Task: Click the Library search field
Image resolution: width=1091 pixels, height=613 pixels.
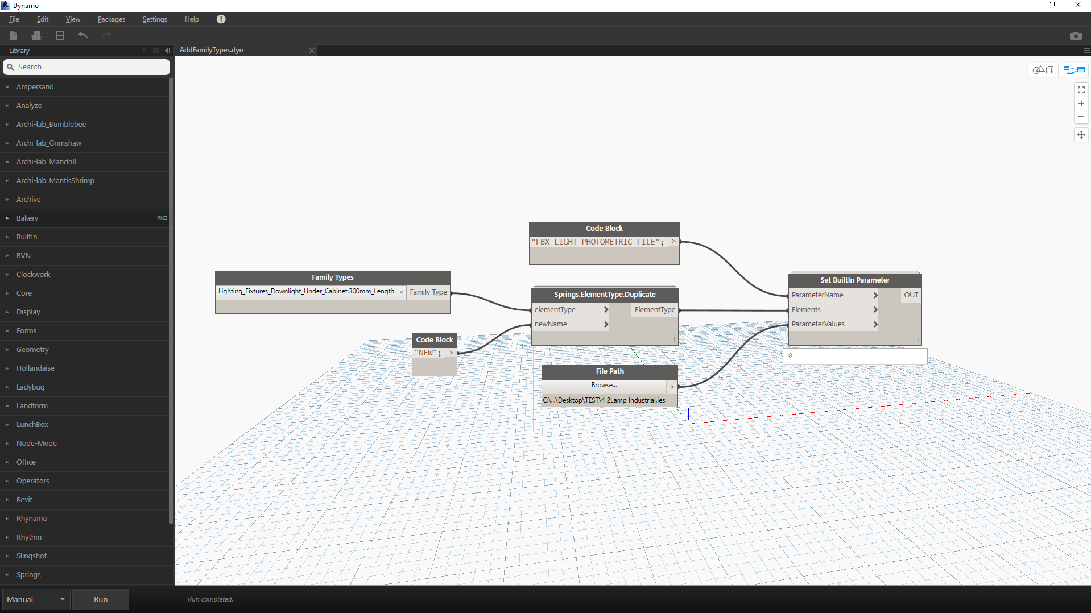Action: pyautogui.click(x=87, y=67)
